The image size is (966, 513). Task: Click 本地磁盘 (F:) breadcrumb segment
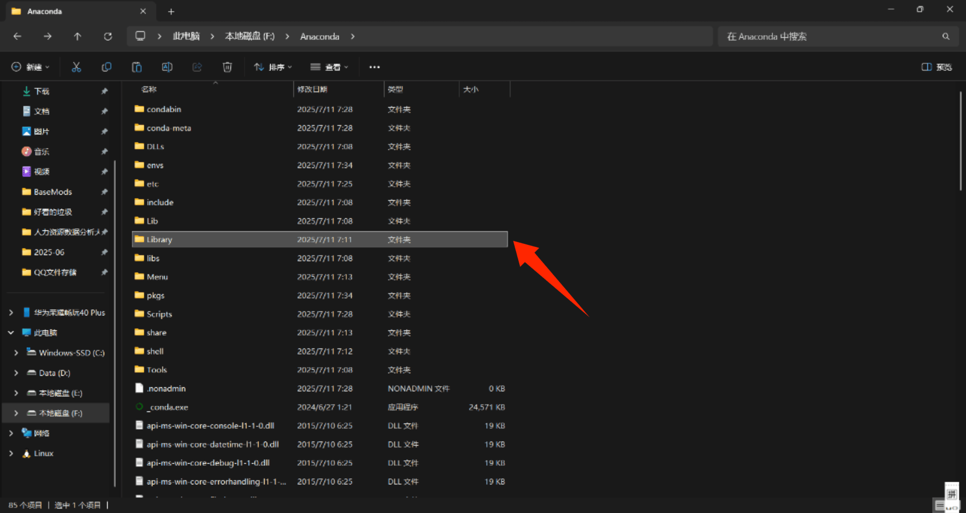[x=250, y=36]
